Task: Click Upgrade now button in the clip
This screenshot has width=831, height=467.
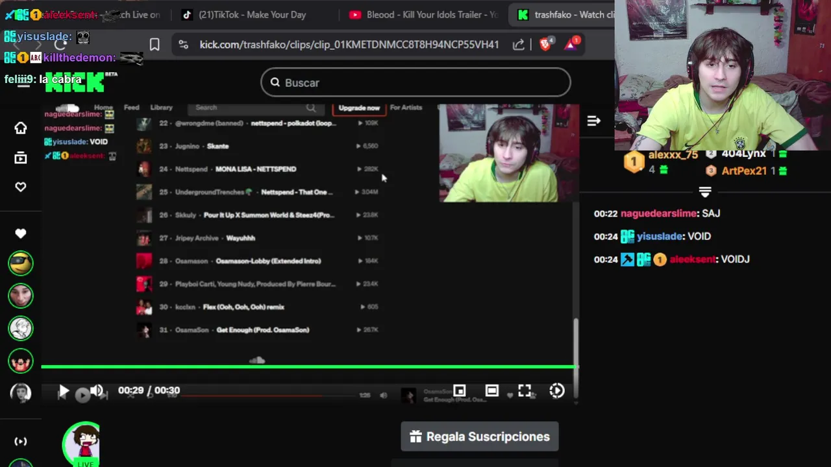Action: pos(359,108)
